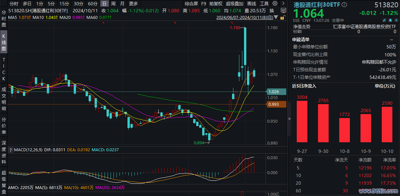This screenshot has width=400, height=196.
Task: Open the K线图 sidebar tab
Action: [4, 41]
